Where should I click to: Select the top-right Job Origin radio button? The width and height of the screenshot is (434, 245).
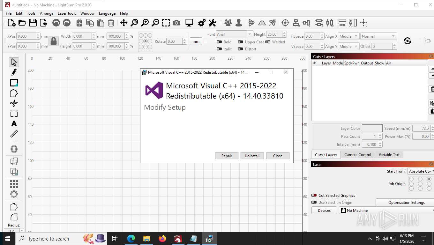[429, 179]
